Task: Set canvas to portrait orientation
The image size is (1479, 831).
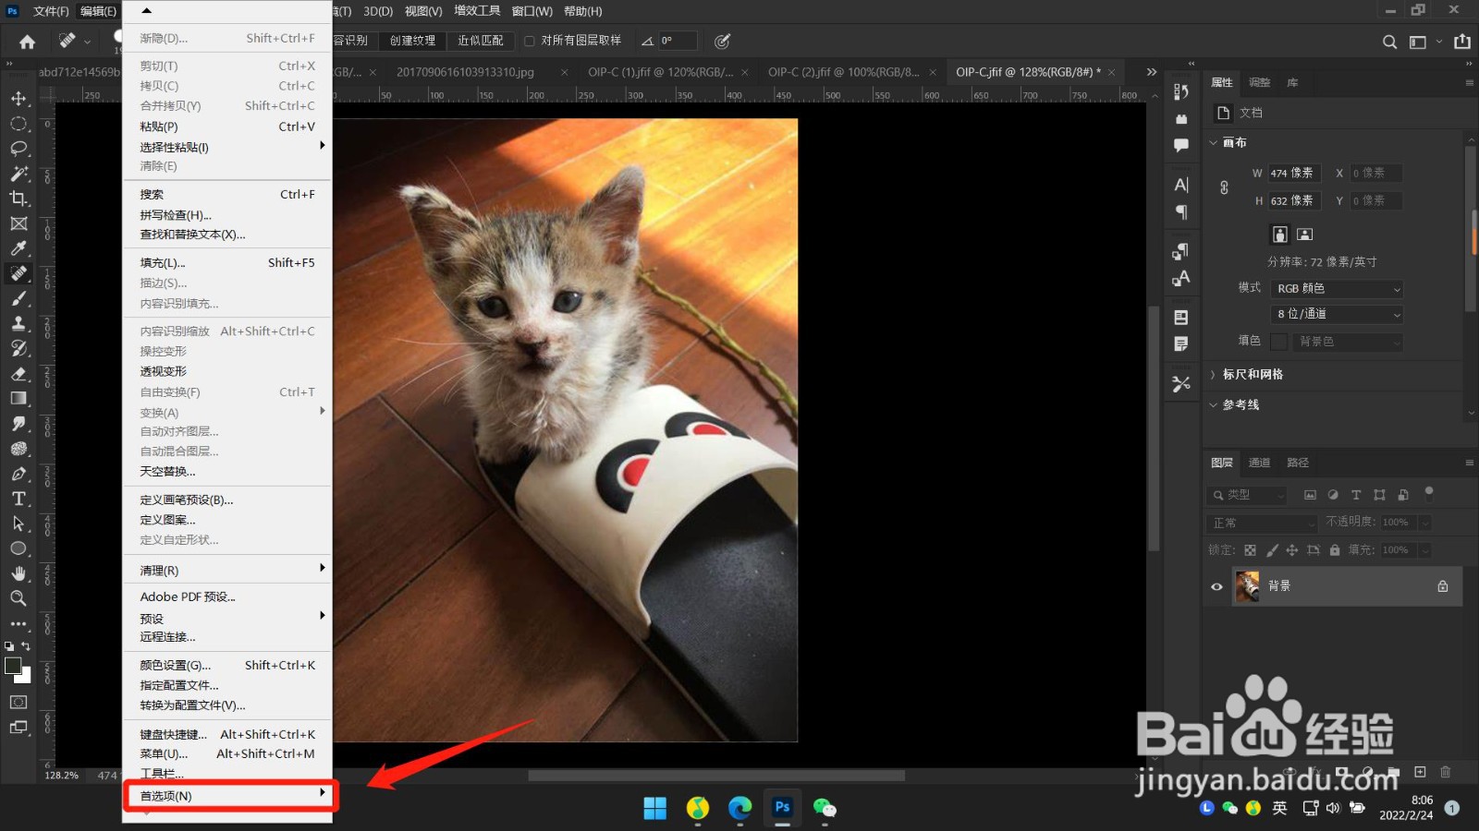Action: (1280, 235)
